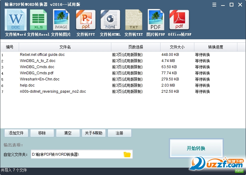Pick the 文件转HTML conversion icon
246x175 pixels.
[110, 20]
